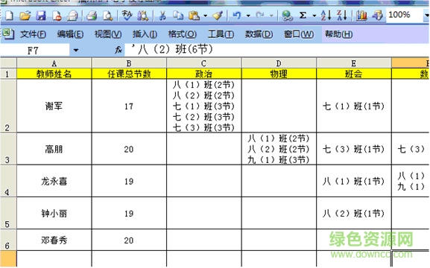Select the cell with value 17
The image size is (430, 268).
[129, 106]
